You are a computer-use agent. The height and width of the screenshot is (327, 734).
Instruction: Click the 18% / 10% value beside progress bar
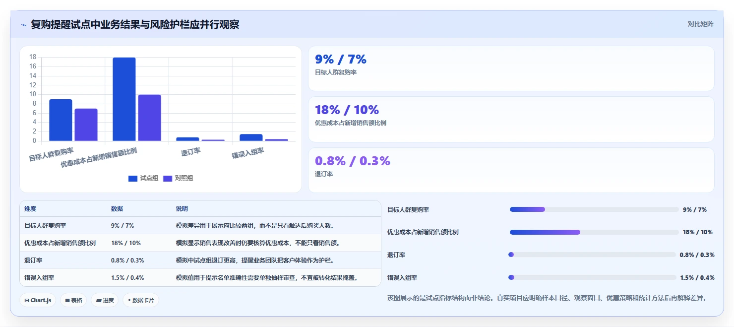click(x=698, y=232)
